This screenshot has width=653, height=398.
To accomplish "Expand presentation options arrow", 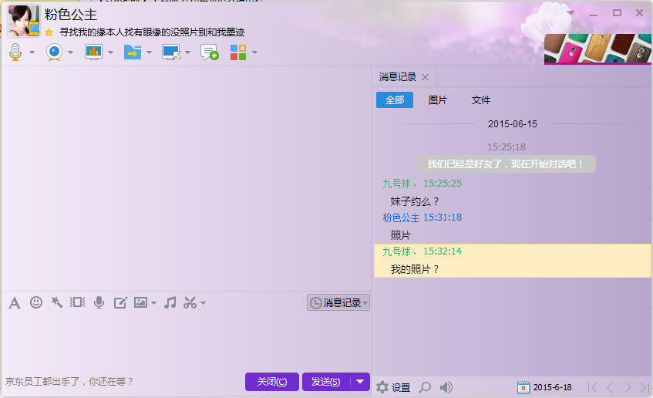I will click(x=110, y=52).
